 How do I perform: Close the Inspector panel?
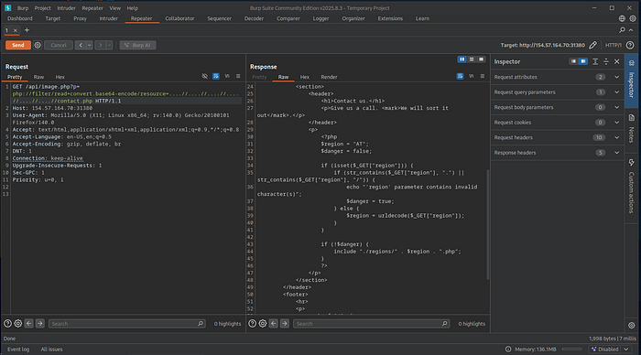[x=617, y=61]
